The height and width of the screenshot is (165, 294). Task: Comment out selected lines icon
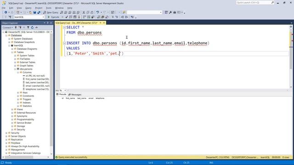113,17
